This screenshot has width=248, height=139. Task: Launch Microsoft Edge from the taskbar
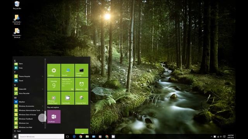pos(74,136)
